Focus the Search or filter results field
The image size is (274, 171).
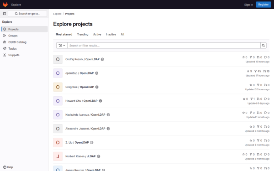164,46
